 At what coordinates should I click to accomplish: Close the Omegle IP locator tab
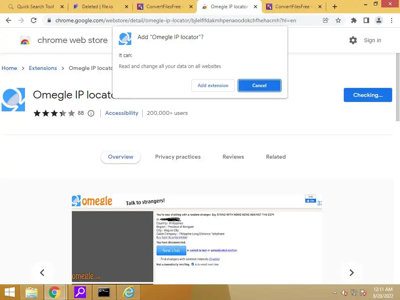click(x=255, y=7)
